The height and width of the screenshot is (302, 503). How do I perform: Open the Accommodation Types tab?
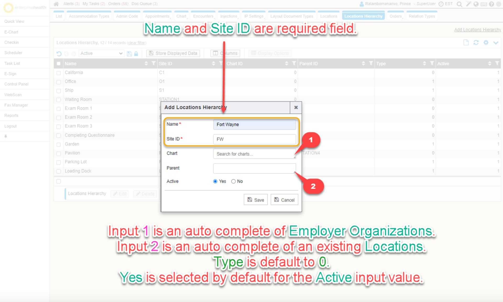point(89,16)
